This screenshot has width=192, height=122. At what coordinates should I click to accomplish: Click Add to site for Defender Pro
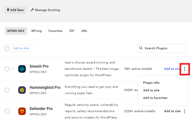[172, 111]
